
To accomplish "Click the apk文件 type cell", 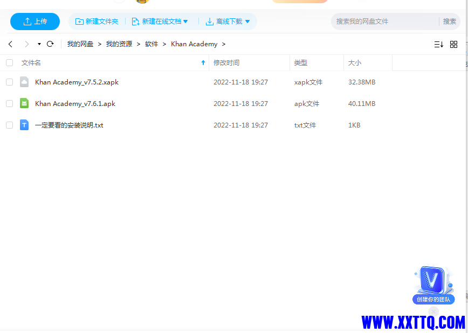I will (x=307, y=104).
